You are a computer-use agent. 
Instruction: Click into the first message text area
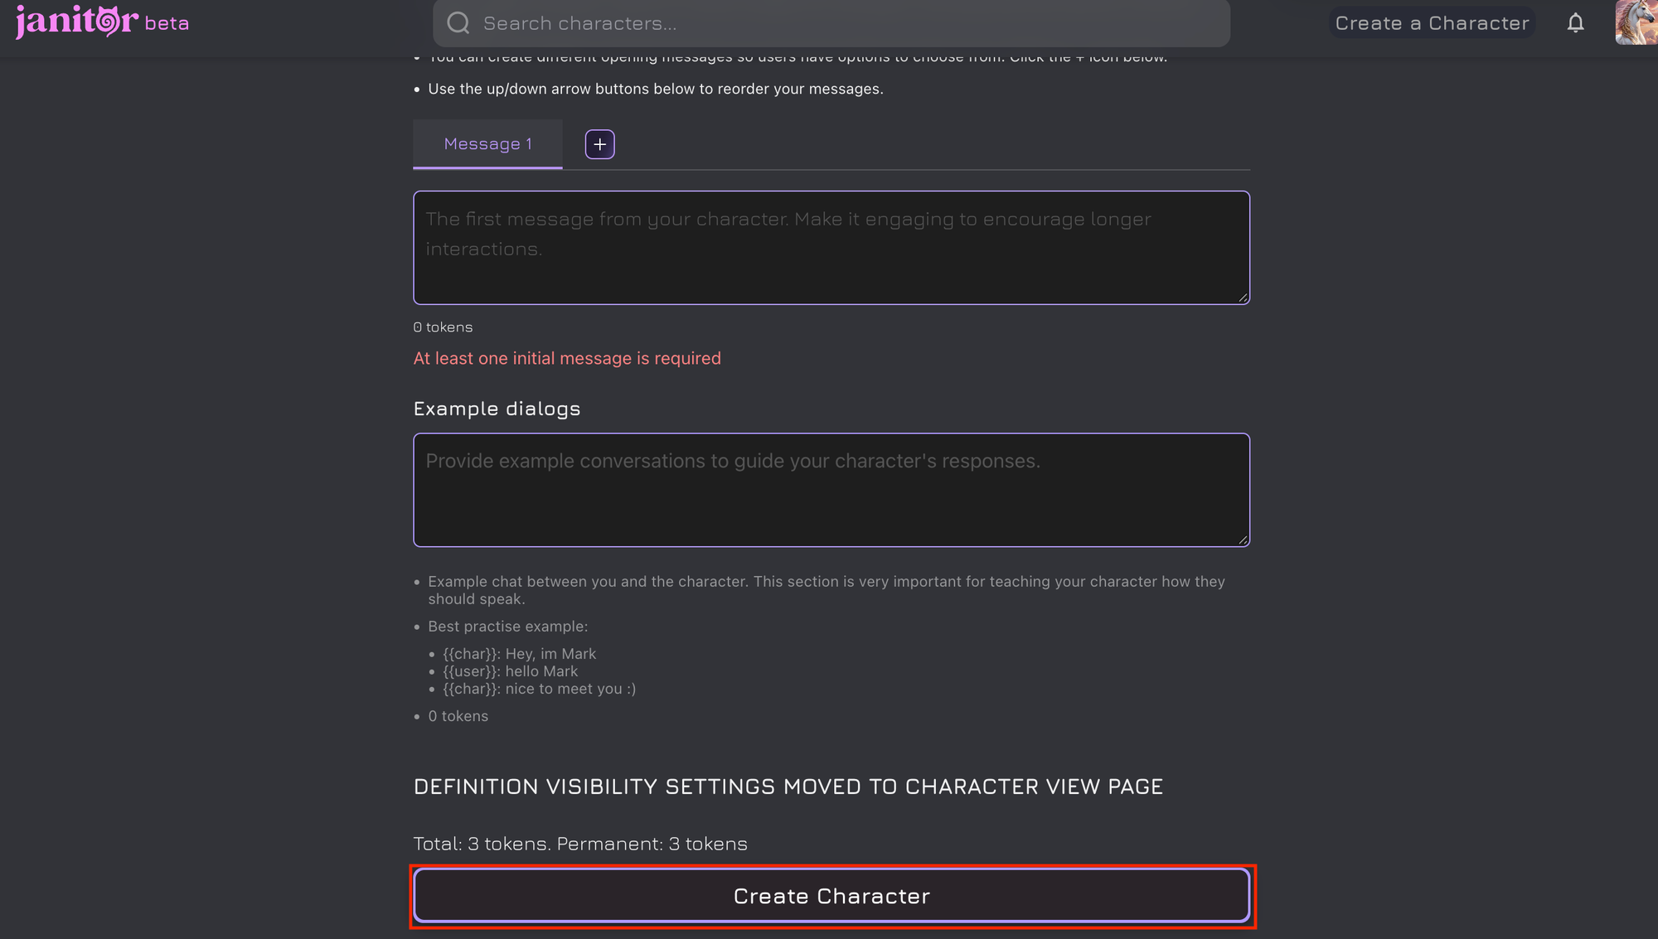pyautogui.click(x=831, y=248)
